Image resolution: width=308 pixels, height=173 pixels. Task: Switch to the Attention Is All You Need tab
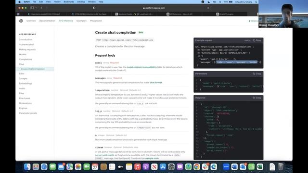(x=89, y=14)
